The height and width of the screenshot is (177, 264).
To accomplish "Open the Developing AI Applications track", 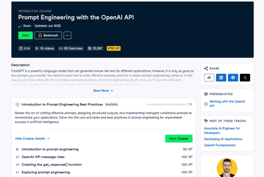I will coord(223,139).
